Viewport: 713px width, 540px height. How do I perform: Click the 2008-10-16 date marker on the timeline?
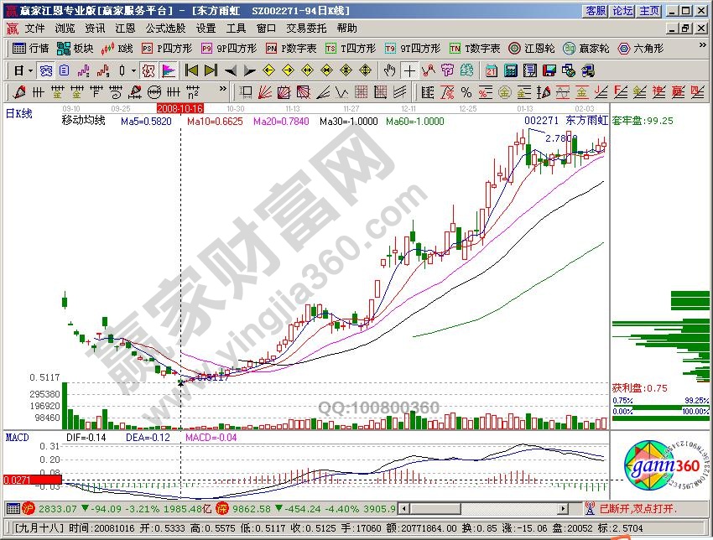180,108
